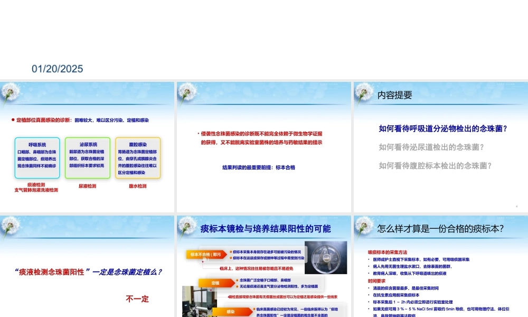
Task: Click the dandelion icon on 痰标本镜检与培养结果阳性的可能 slide
Action: pos(187,228)
